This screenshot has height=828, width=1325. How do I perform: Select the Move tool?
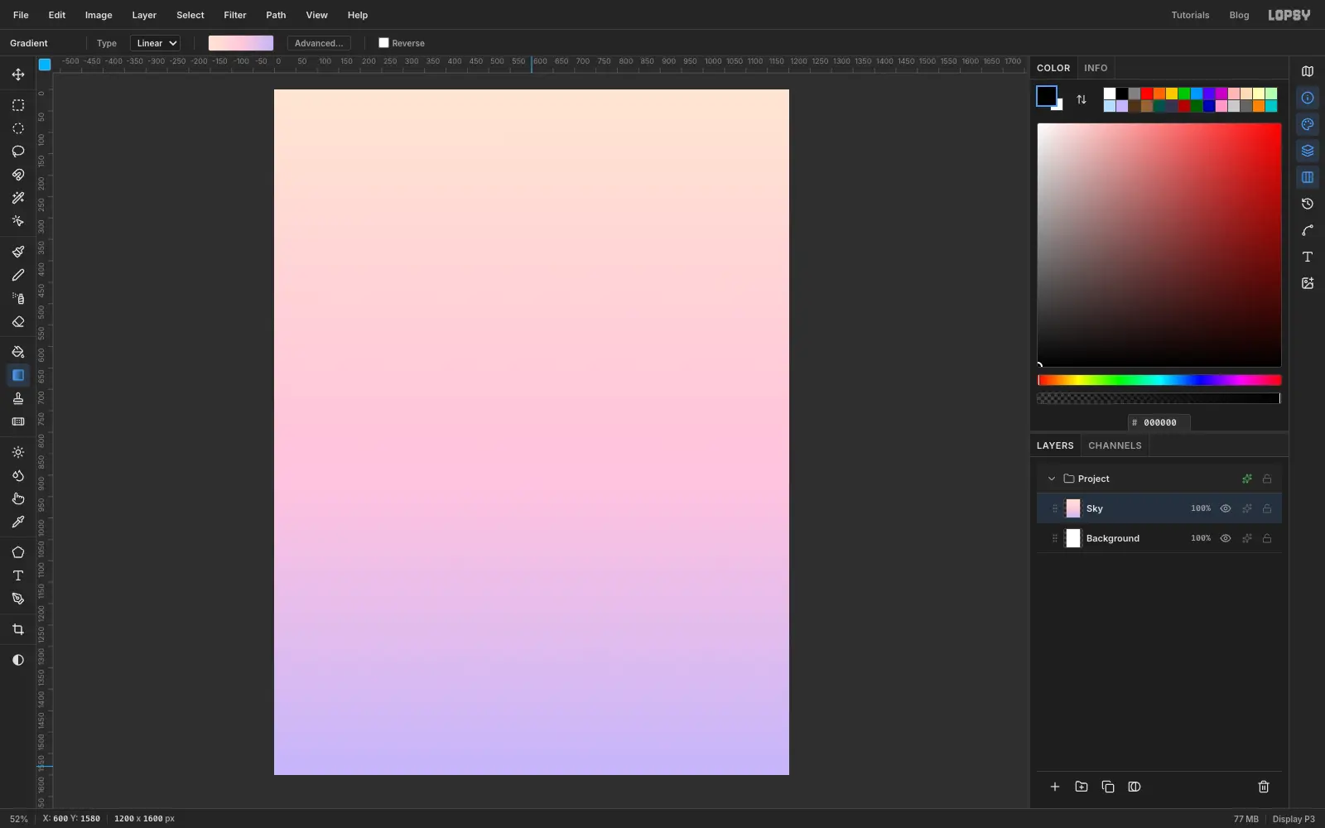point(17,75)
